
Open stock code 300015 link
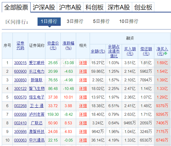click(x=20, y=63)
